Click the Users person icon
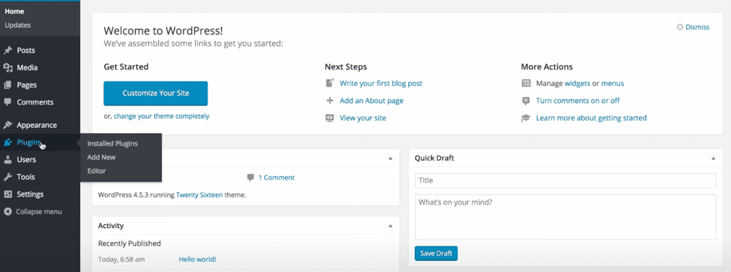The height and width of the screenshot is (272, 731). click(x=7, y=159)
